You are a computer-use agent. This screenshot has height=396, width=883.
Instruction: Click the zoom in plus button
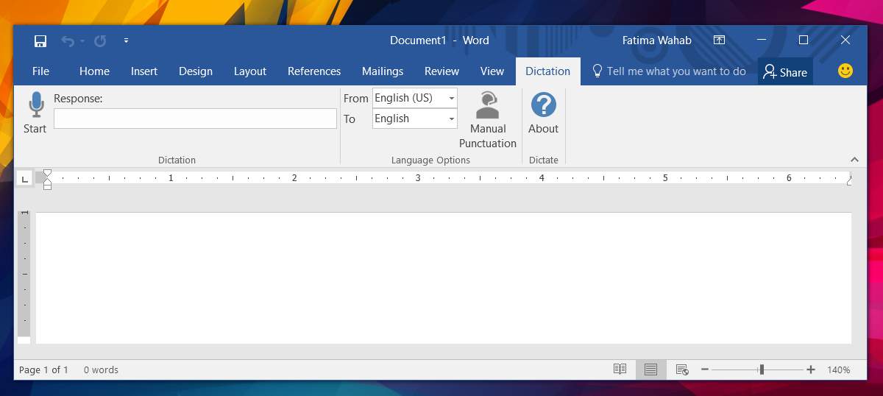pos(811,370)
